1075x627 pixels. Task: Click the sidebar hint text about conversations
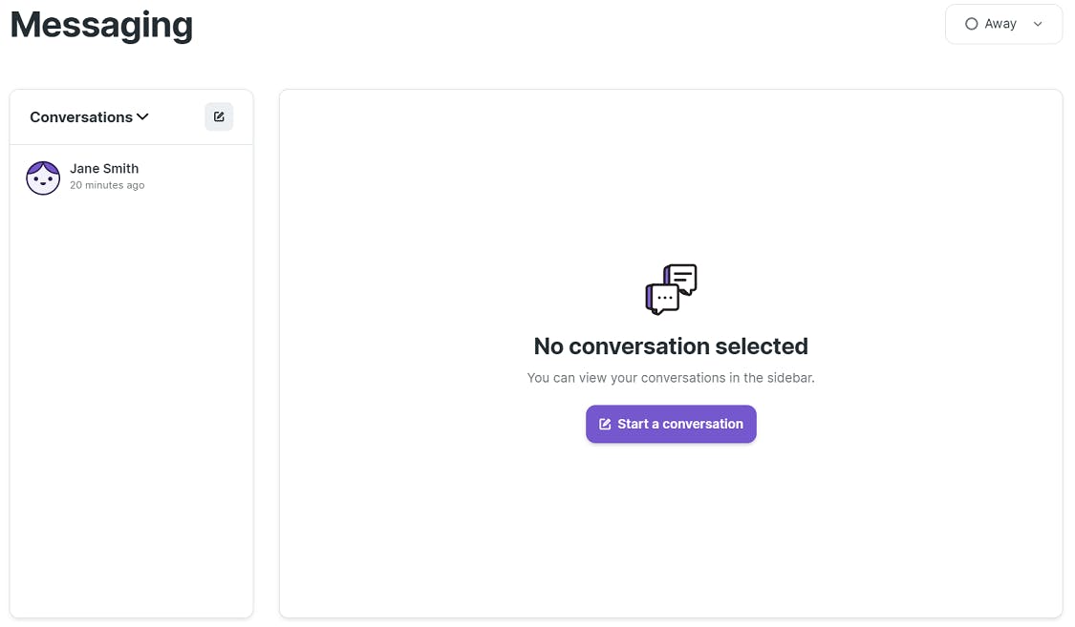671,378
